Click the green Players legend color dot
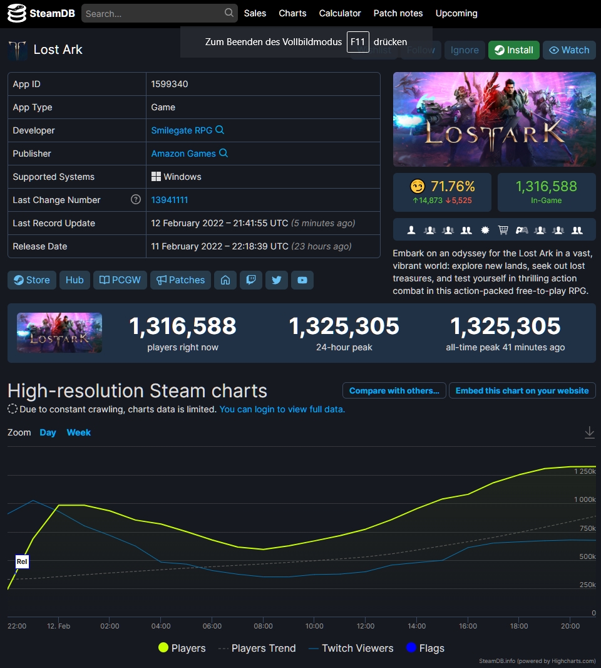The width and height of the screenshot is (601, 668). point(163,647)
